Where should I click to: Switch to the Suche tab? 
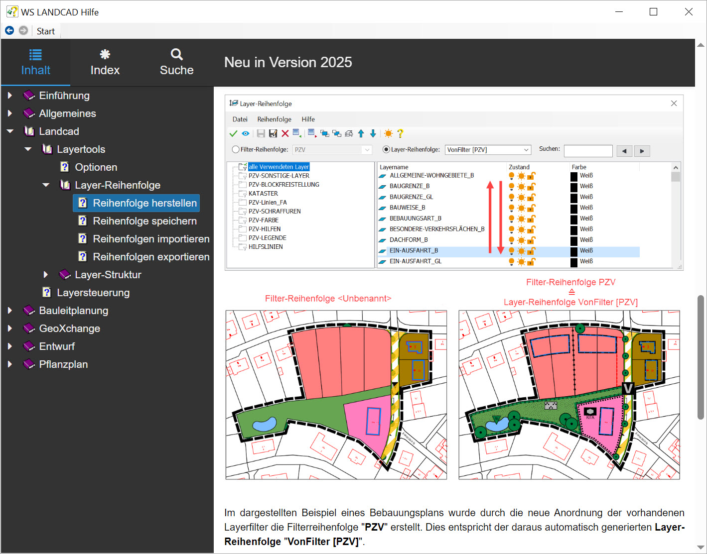[x=176, y=63]
